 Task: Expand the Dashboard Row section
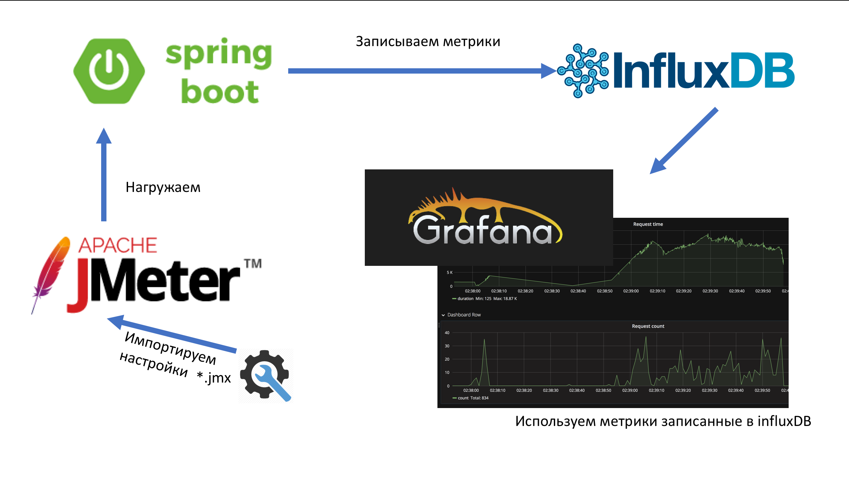pyautogui.click(x=441, y=315)
